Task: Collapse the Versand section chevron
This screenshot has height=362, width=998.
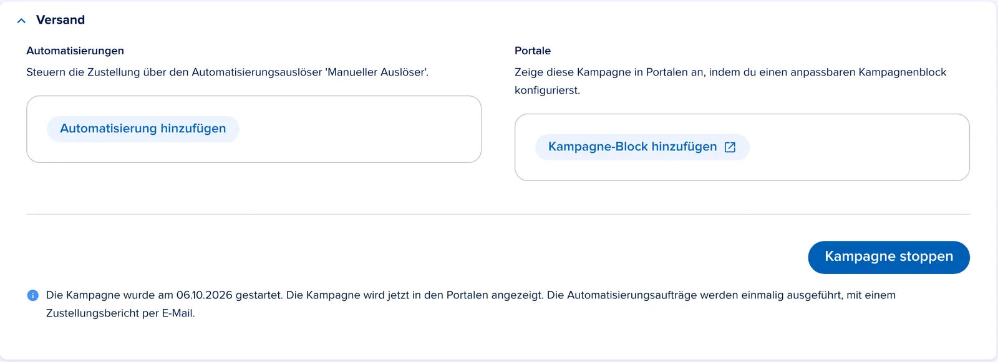Action: coord(21,21)
